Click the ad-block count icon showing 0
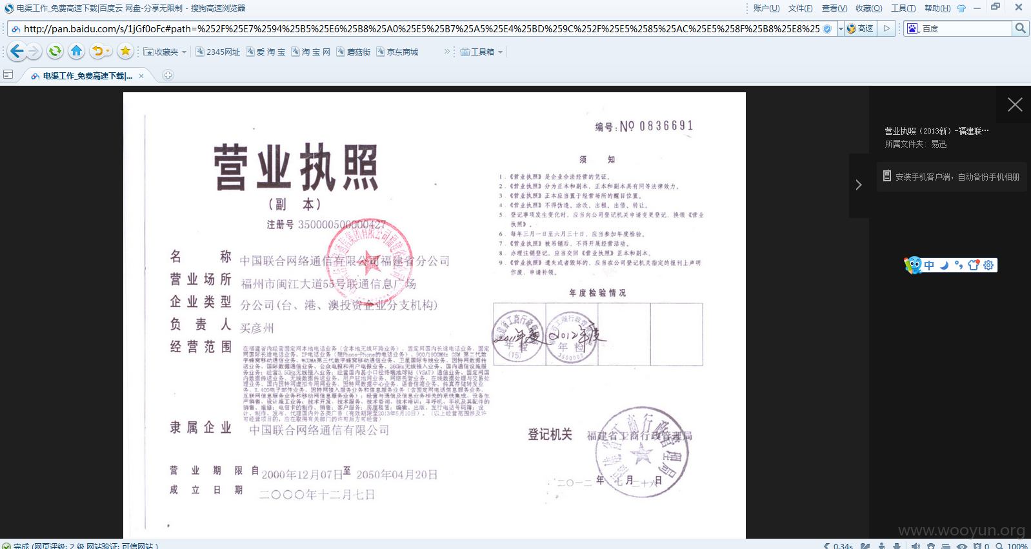The height and width of the screenshot is (549, 1031). (x=981, y=546)
